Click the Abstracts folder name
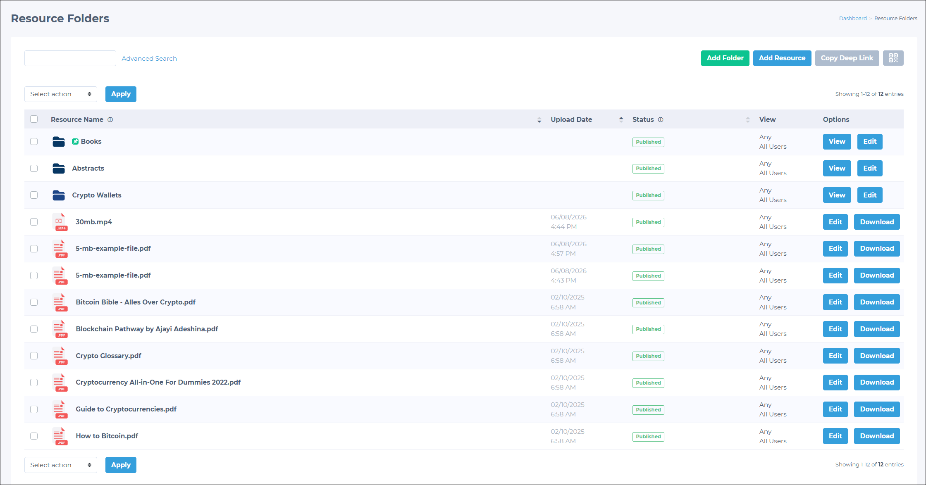 click(x=88, y=169)
